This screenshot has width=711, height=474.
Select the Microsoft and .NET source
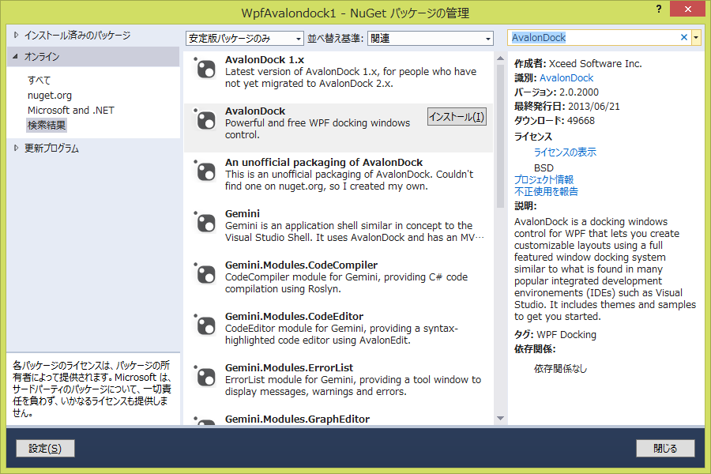point(71,111)
